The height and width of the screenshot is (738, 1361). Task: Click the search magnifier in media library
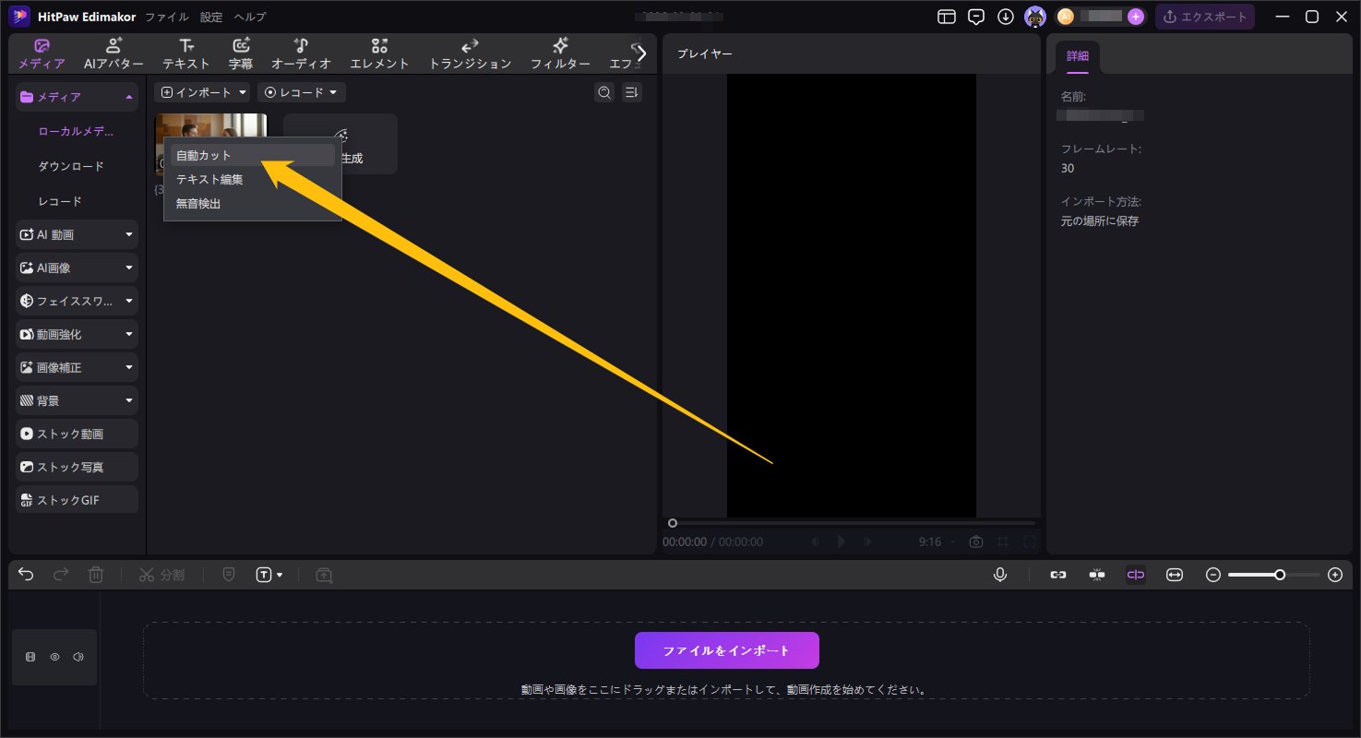(604, 92)
